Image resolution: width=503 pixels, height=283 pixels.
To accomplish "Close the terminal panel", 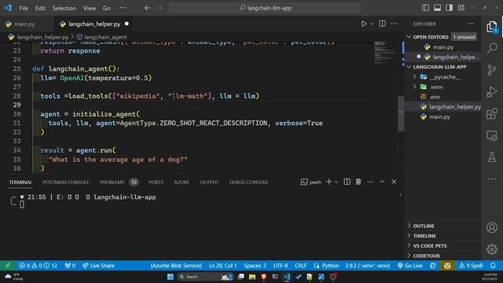I will click(394, 182).
